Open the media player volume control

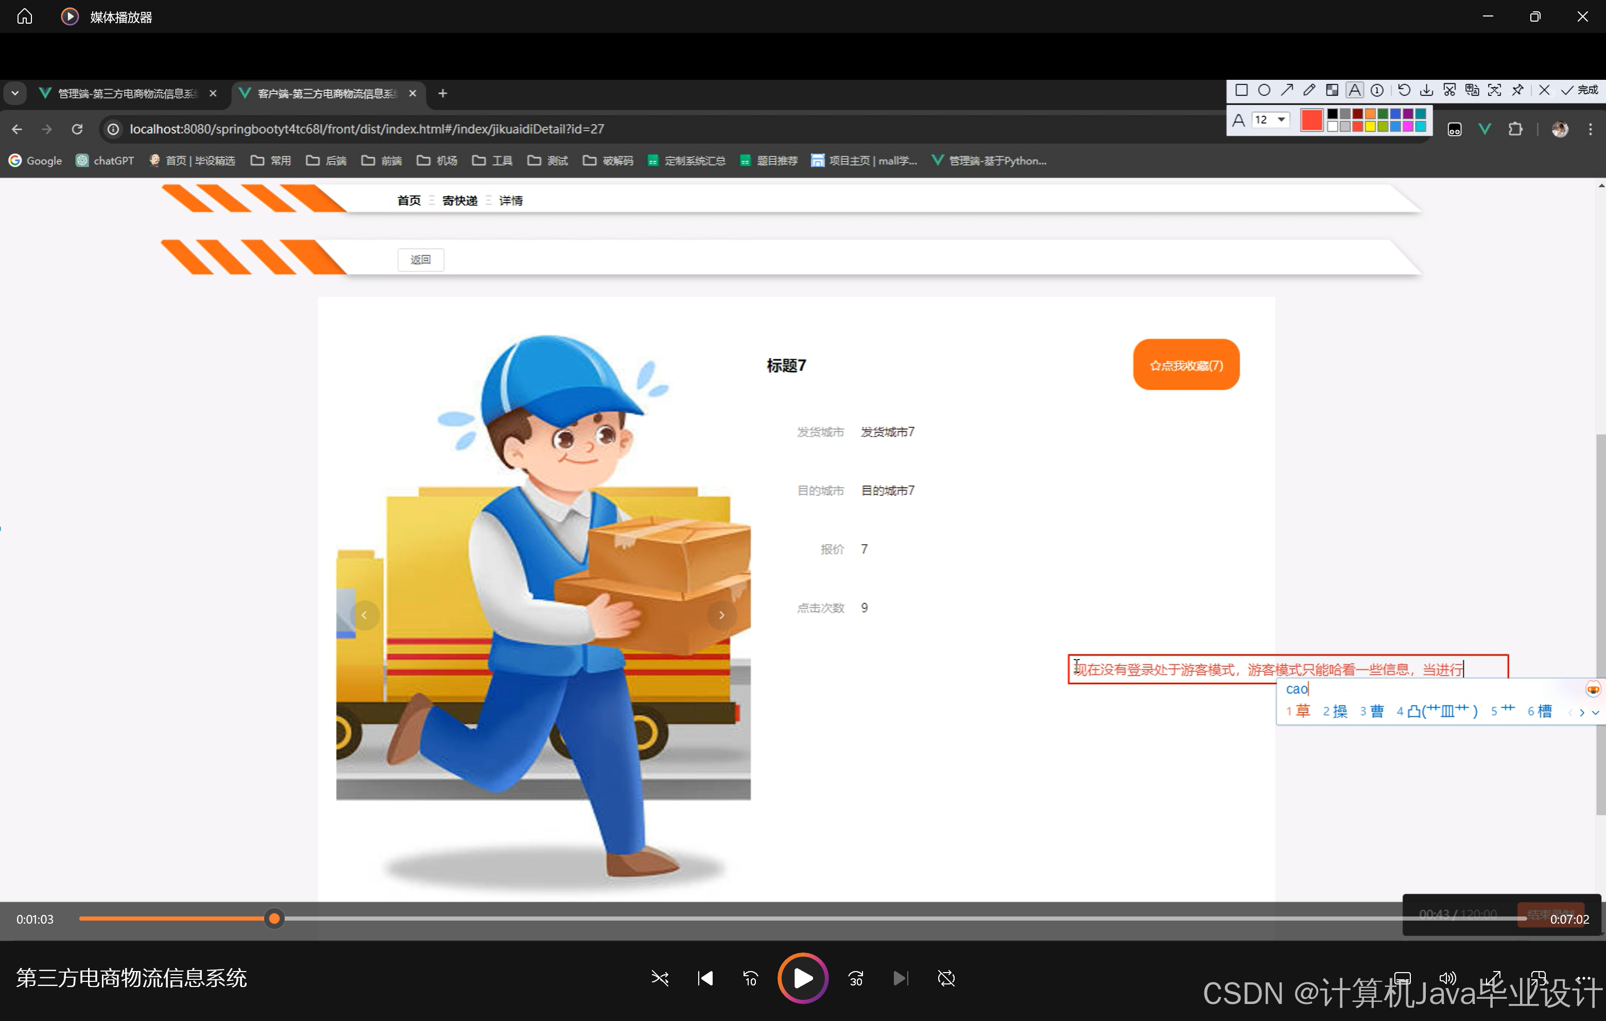click(1447, 978)
